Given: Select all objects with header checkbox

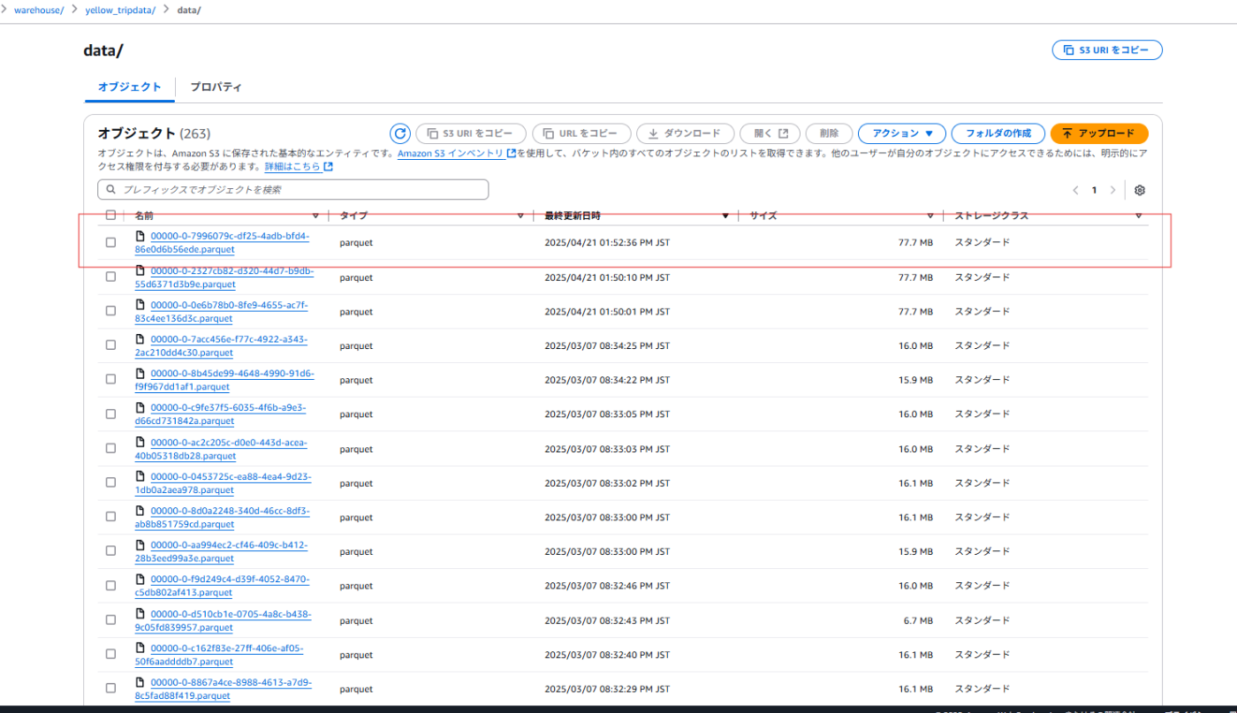Looking at the screenshot, I should [110, 216].
